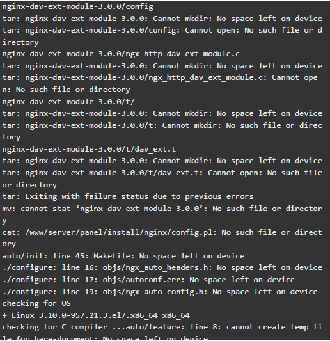Click the '/t: Cannot mkdir' tar error line
Viewport: 330px width, 341px height.
(x=162, y=125)
